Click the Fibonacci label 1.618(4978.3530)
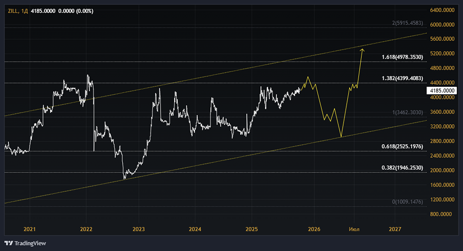Image resolution: width=463 pixels, height=251 pixels. point(402,57)
